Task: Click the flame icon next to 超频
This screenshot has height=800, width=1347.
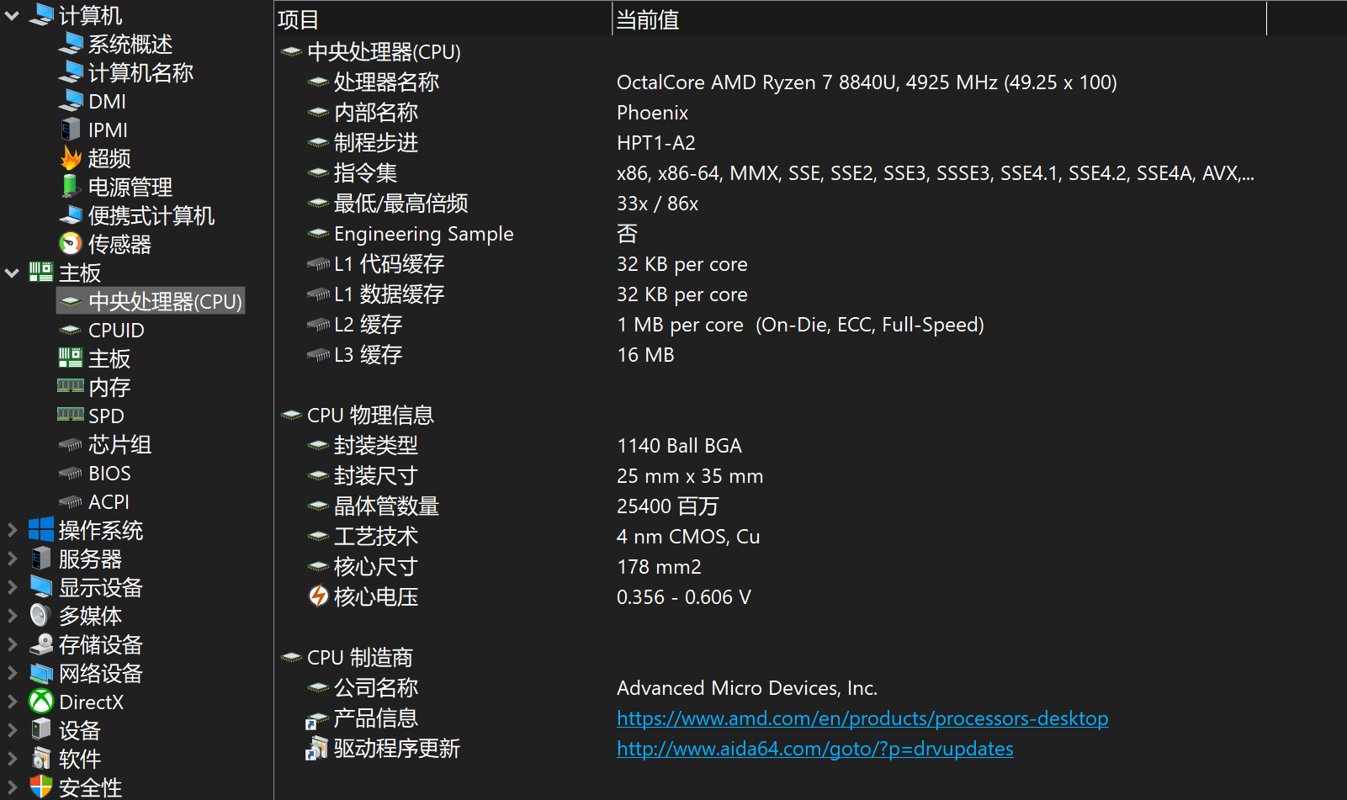Action: (x=71, y=158)
